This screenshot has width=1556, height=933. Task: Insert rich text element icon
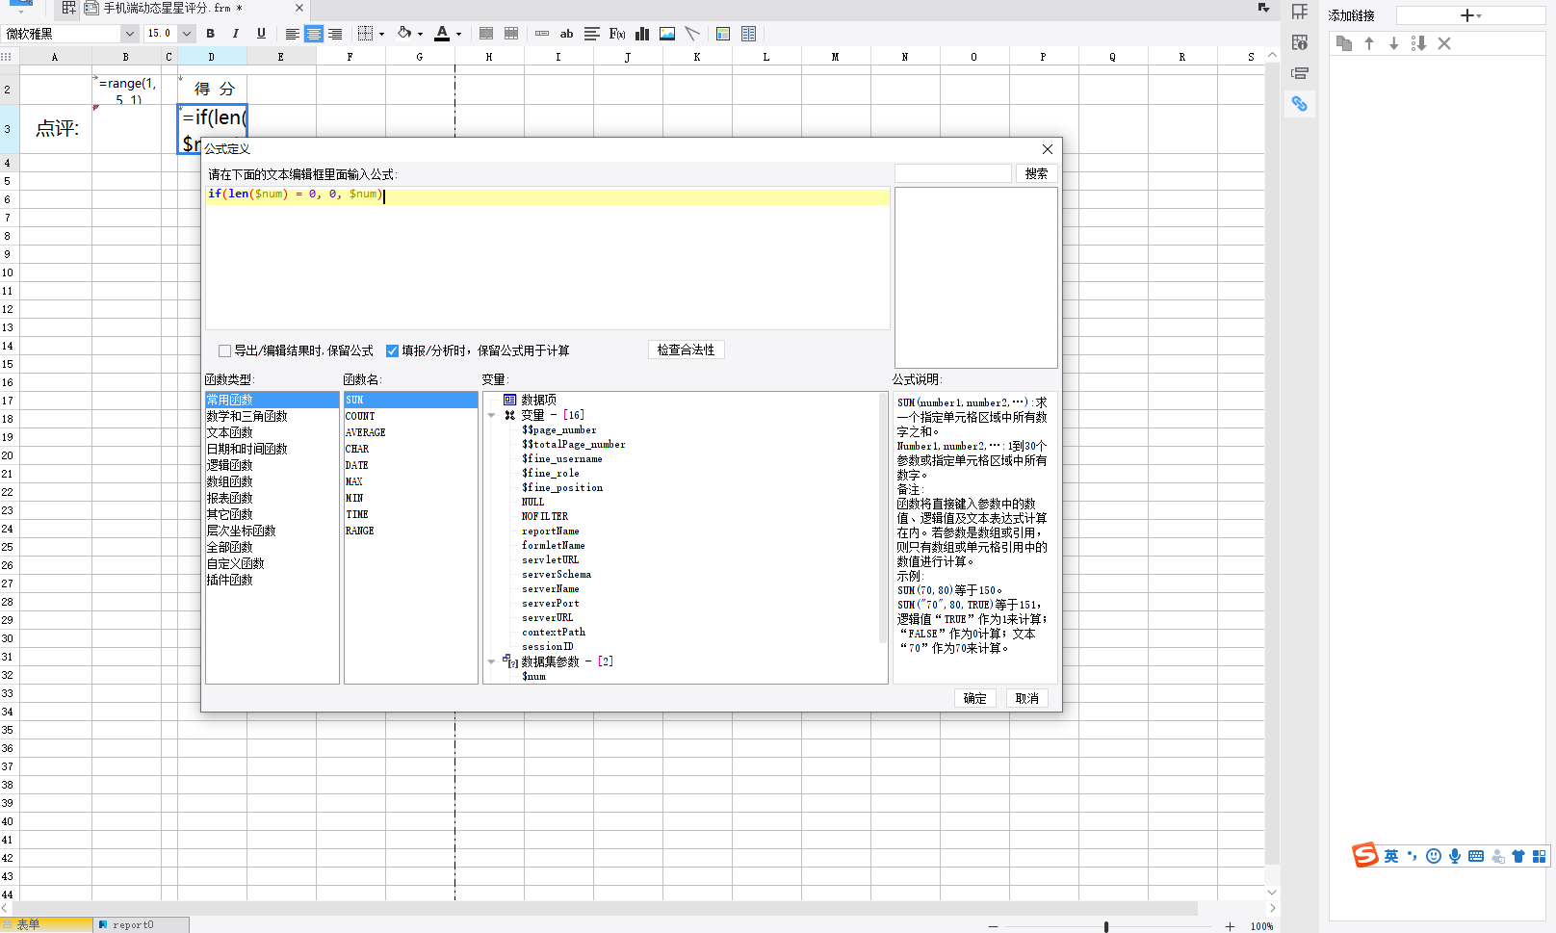(592, 34)
